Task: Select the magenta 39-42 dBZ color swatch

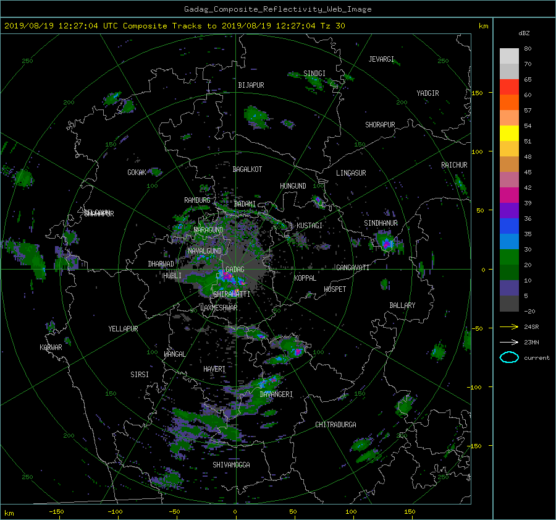Action: tap(509, 195)
